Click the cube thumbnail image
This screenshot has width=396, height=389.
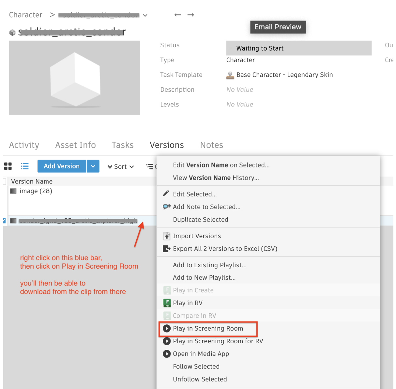[x=74, y=78]
